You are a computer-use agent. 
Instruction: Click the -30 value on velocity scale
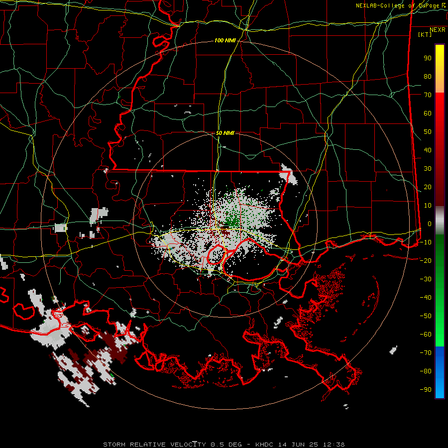(426, 279)
